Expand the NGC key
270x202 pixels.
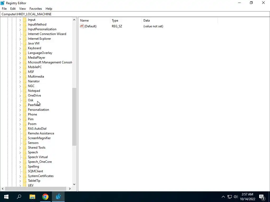point(20,86)
